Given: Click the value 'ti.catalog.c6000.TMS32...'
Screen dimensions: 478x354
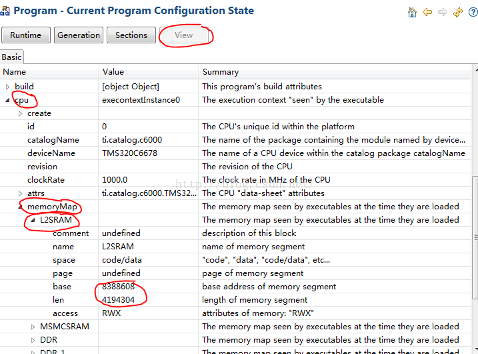Looking at the screenshot, I should [149, 193].
